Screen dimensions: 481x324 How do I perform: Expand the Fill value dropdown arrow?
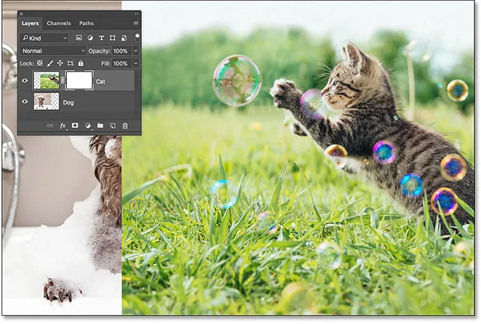pyautogui.click(x=135, y=63)
